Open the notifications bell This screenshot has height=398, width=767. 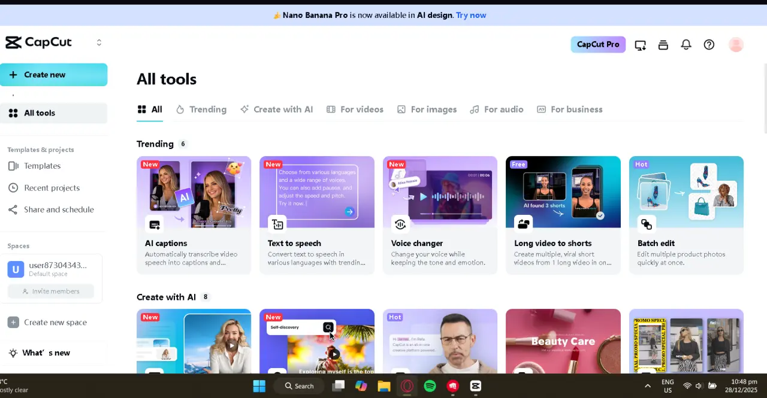pyautogui.click(x=686, y=45)
